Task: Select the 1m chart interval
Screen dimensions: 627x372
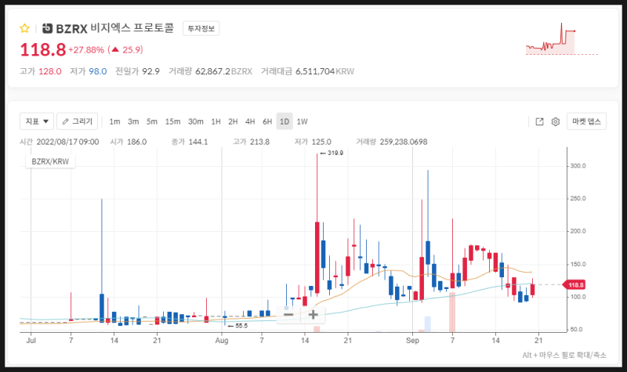Action: [114, 121]
